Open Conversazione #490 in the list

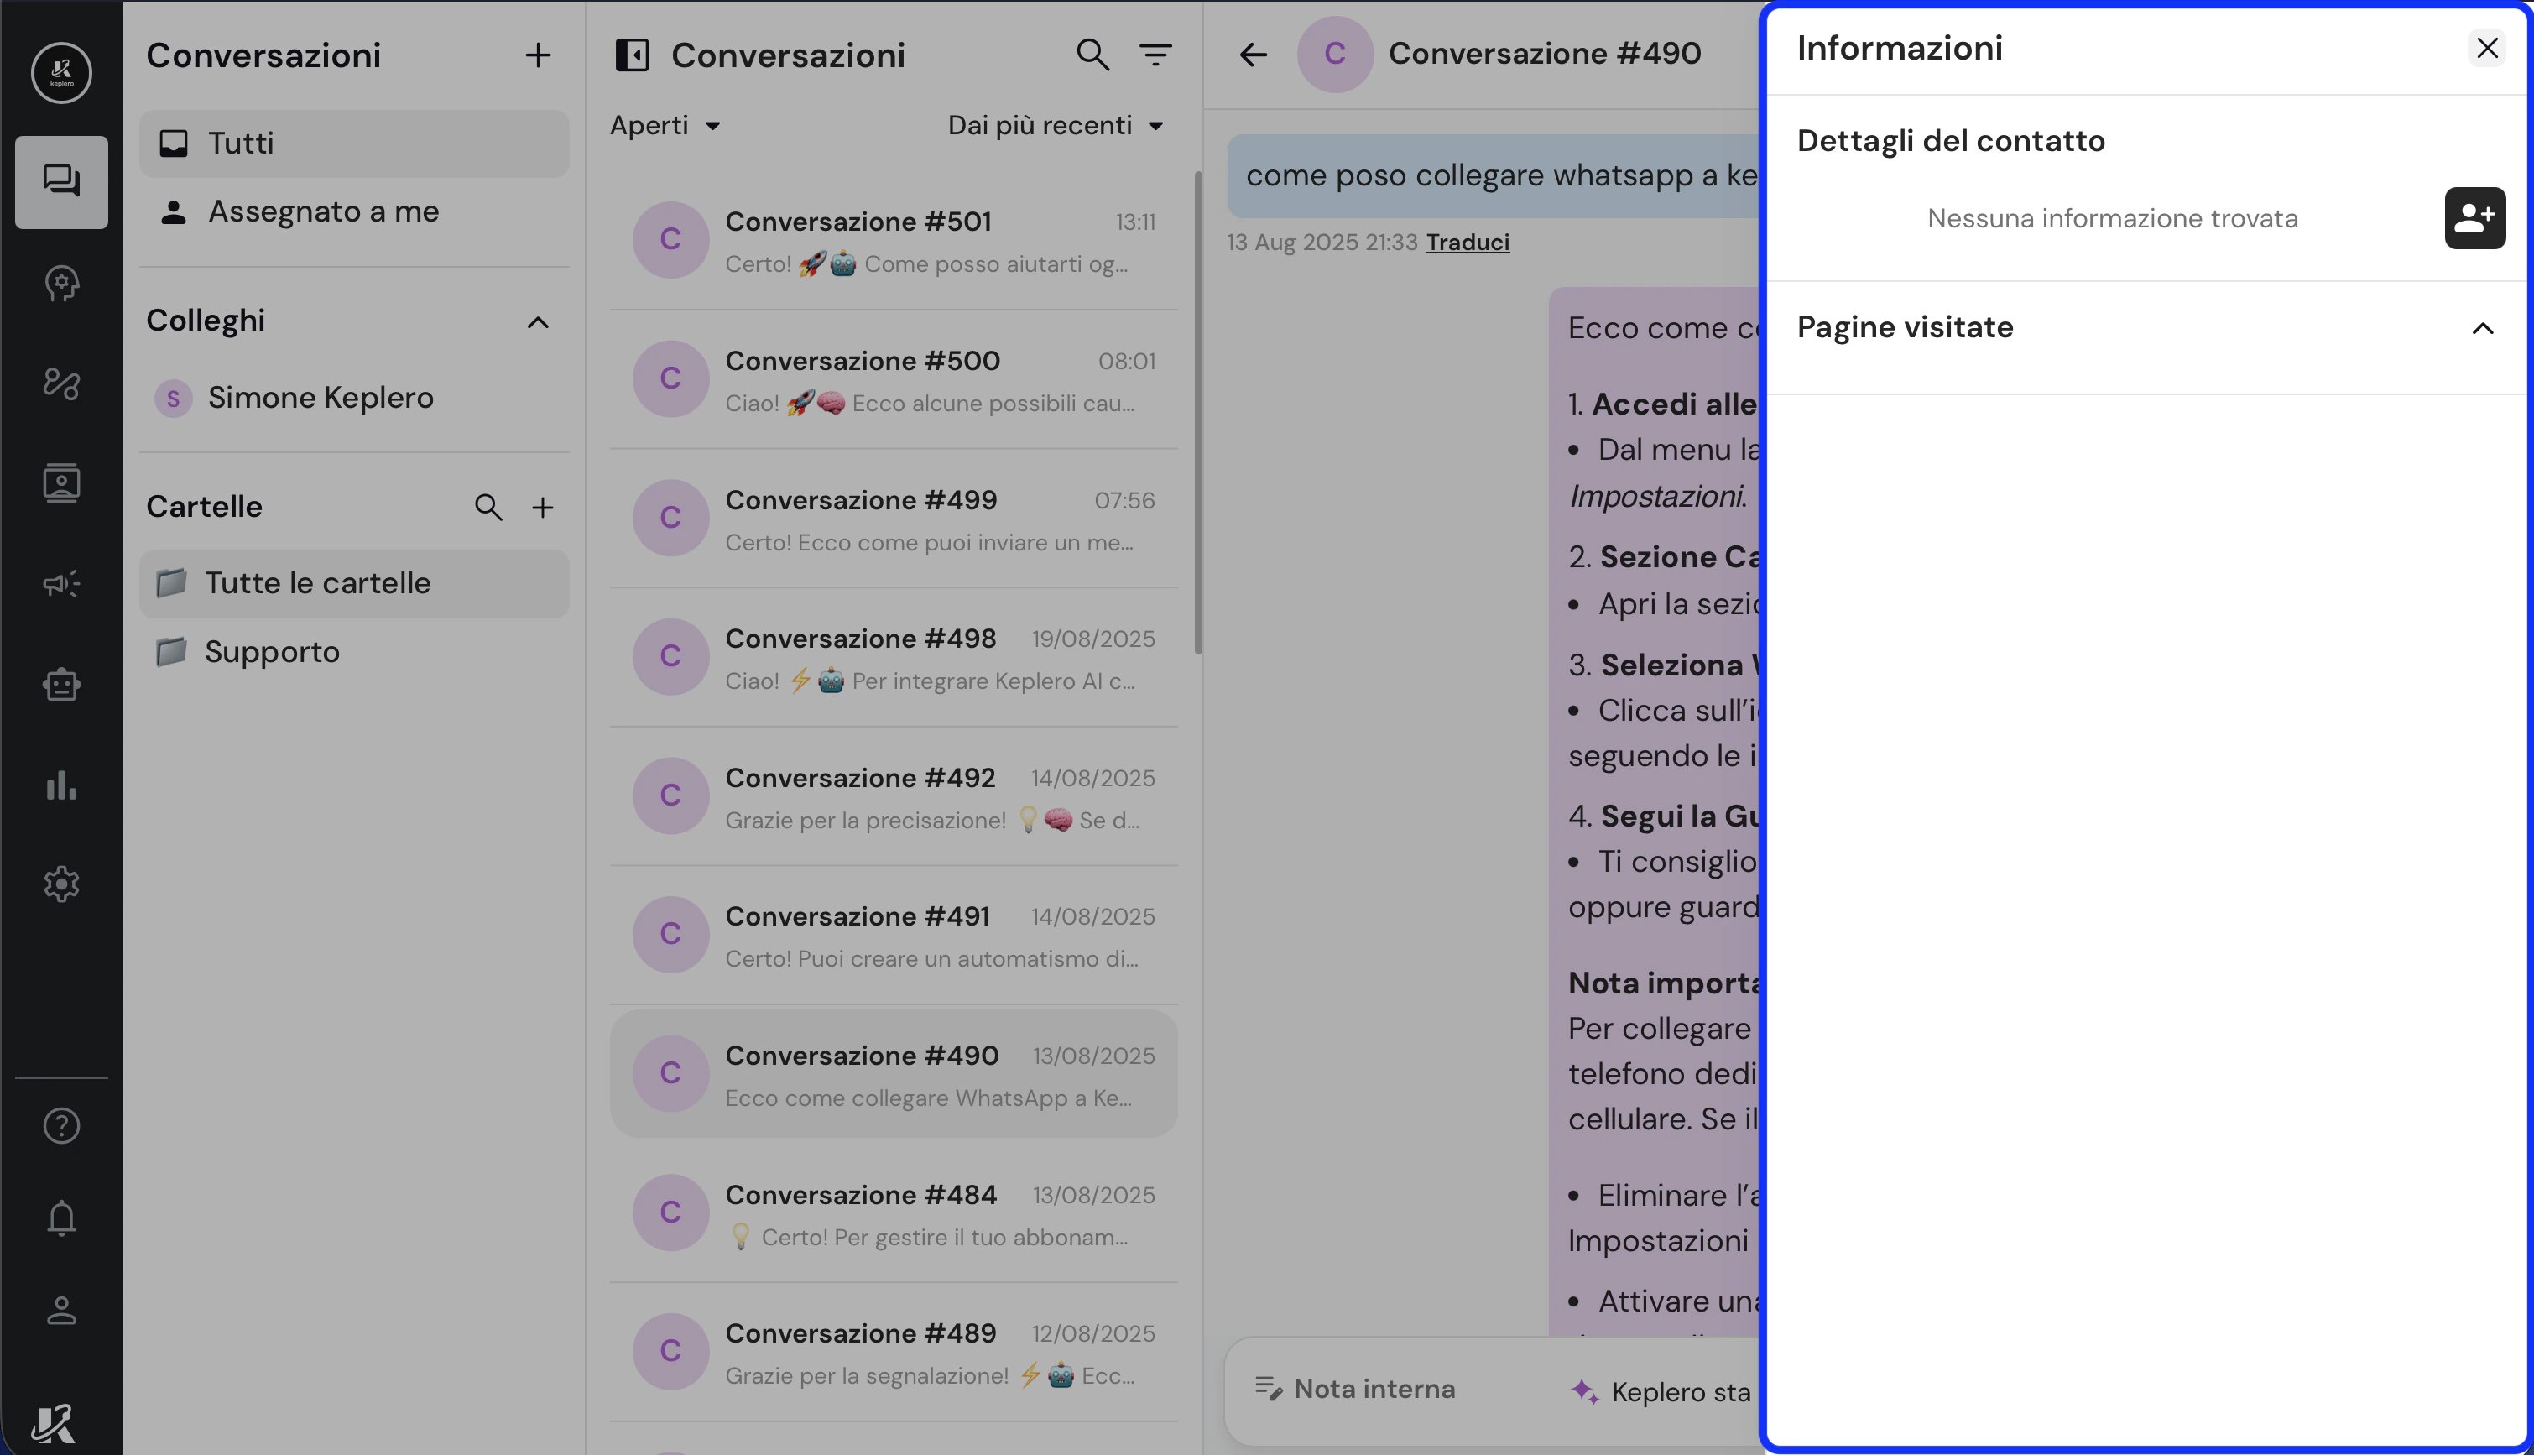(x=894, y=1073)
